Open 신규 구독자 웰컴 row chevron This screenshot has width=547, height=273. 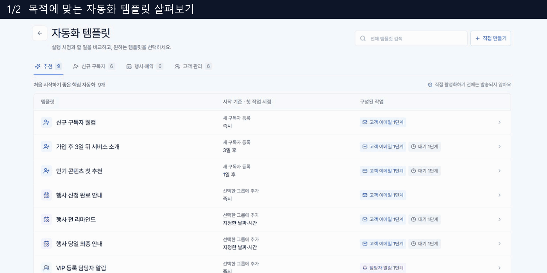pos(499,122)
